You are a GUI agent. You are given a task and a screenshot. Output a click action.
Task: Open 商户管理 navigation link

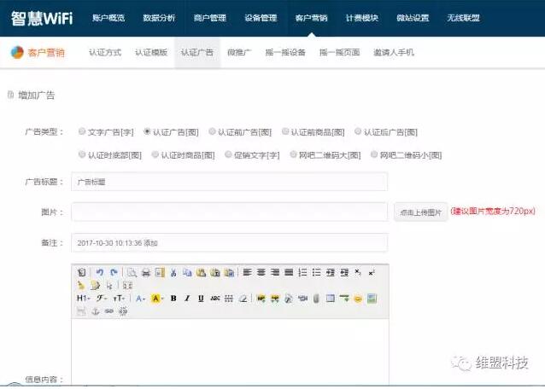(210, 18)
